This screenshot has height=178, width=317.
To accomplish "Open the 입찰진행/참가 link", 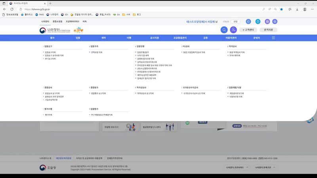I will pos(143,52).
